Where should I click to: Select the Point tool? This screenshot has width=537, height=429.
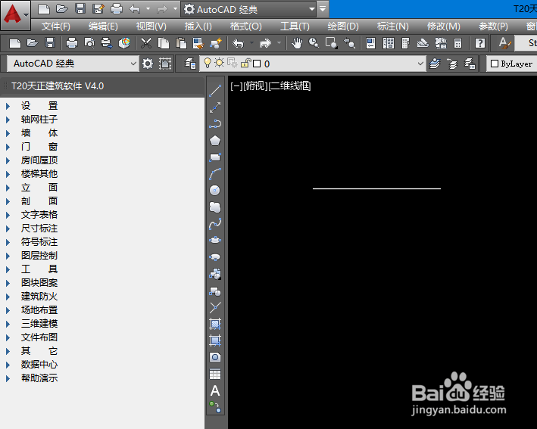[x=215, y=307]
